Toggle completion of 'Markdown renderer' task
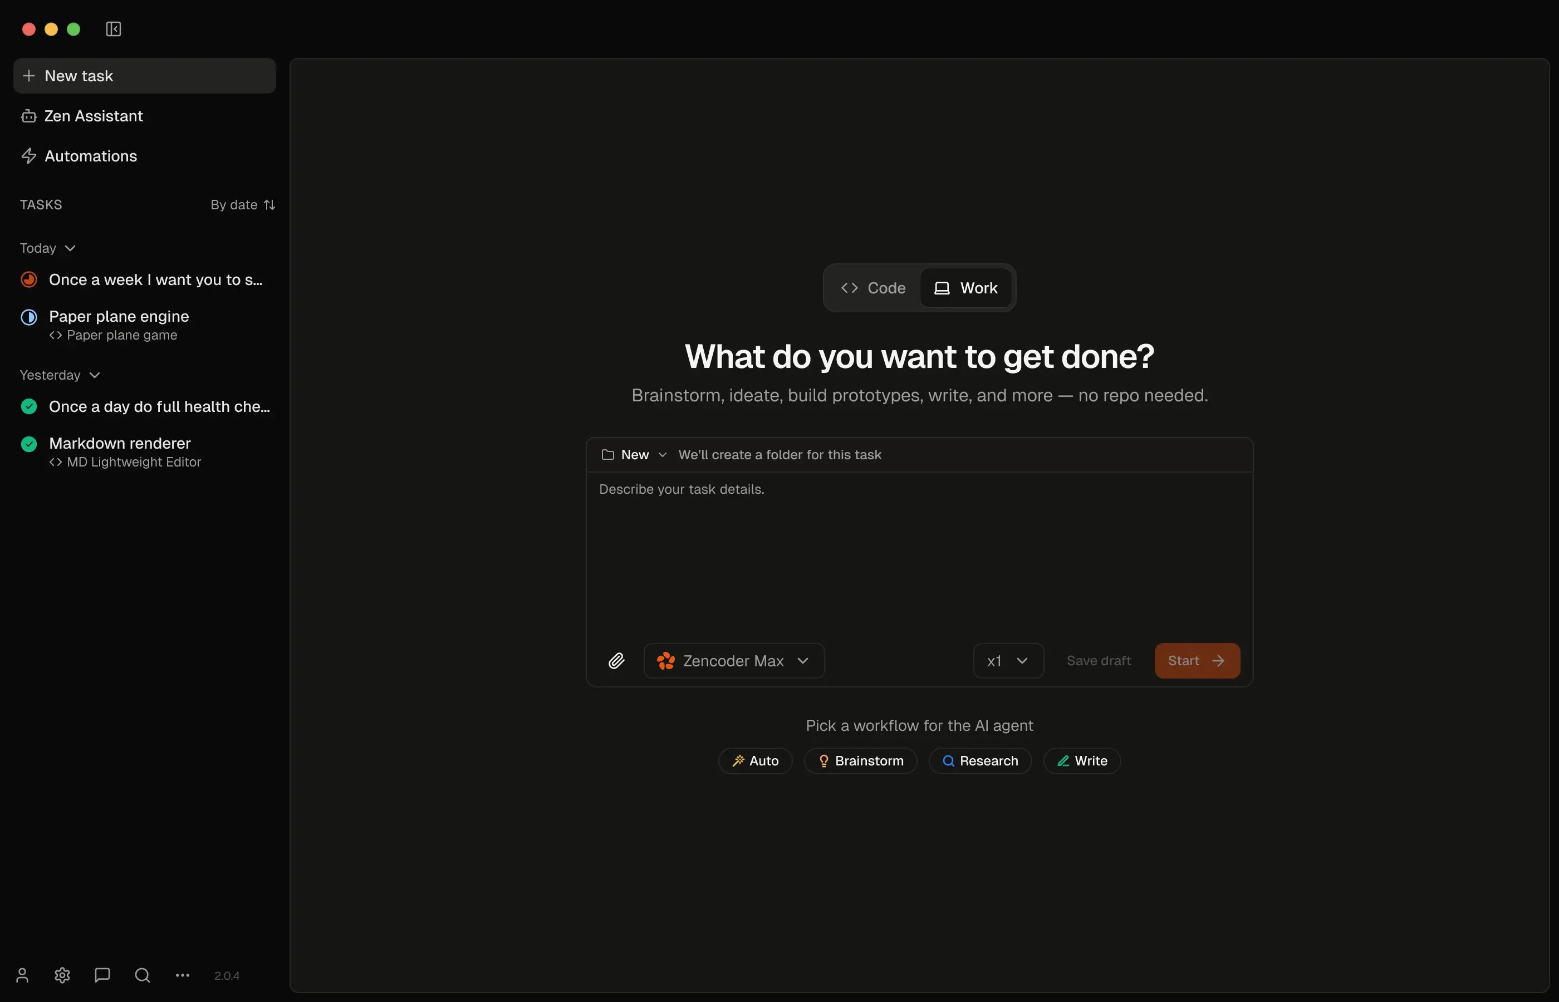This screenshot has width=1559, height=1002. [30, 443]
